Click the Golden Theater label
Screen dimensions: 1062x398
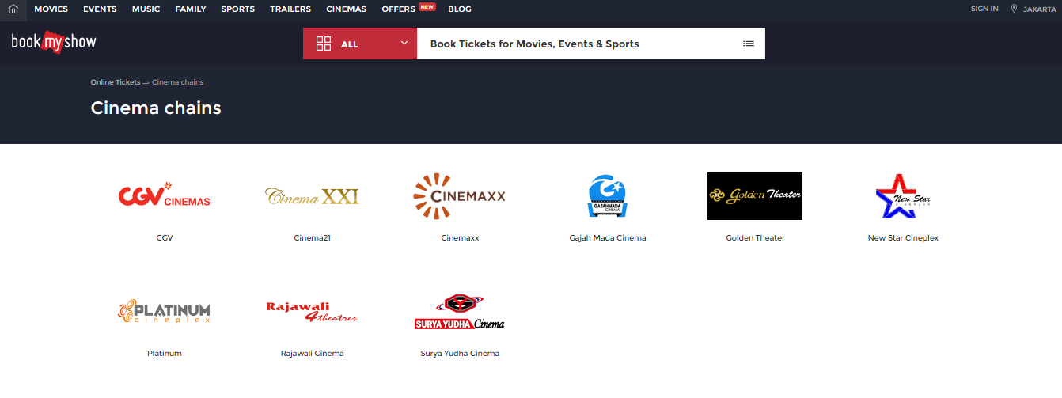tap(756, 237)
